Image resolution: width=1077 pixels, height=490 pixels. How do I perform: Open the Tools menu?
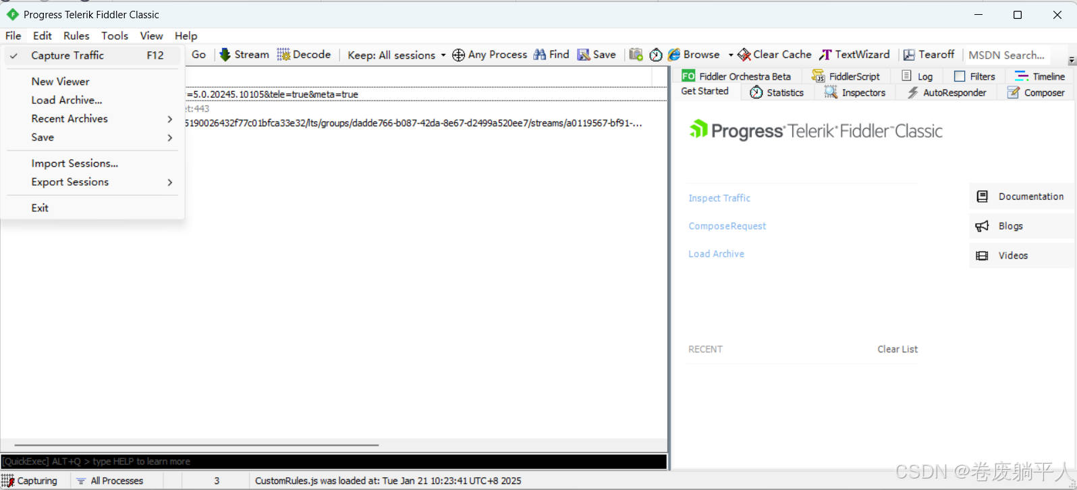tap(115, 36)
